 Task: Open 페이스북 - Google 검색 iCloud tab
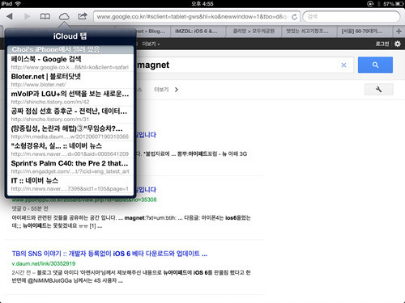70,63
